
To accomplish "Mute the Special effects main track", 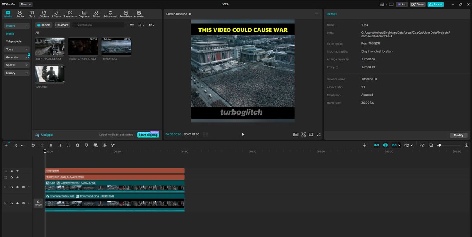I will coord(23,203).
